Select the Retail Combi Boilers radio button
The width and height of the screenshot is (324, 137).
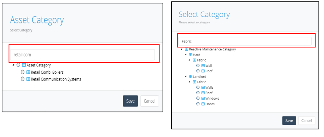[23, 72]
